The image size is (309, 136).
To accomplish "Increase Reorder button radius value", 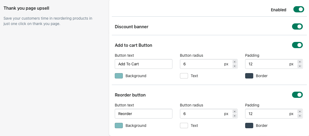I will tap(234, 112).
